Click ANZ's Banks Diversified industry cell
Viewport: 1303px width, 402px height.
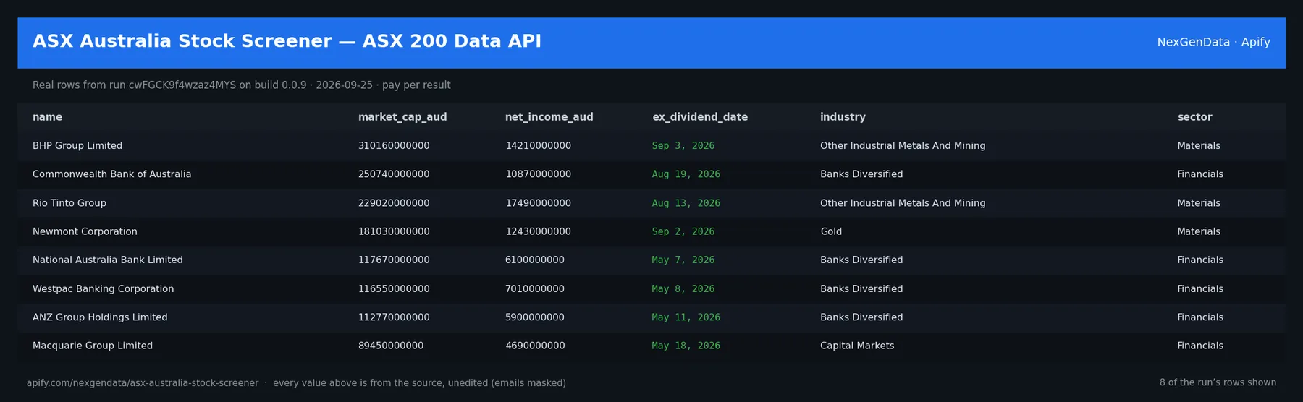(861, 317)
